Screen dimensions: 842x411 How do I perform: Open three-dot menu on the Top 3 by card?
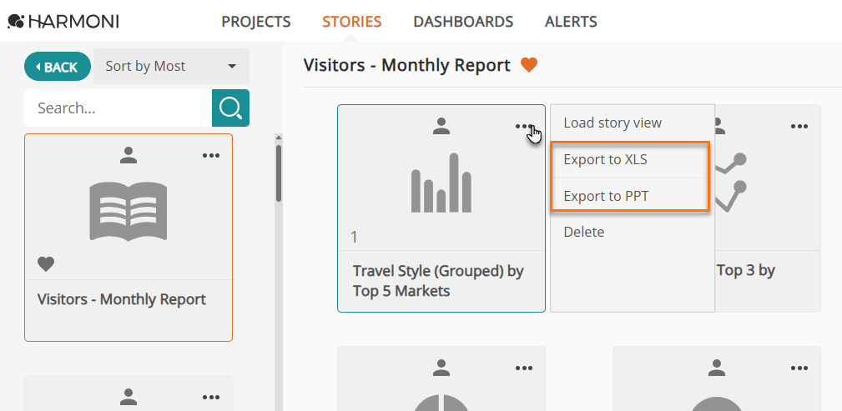[799, 127]
